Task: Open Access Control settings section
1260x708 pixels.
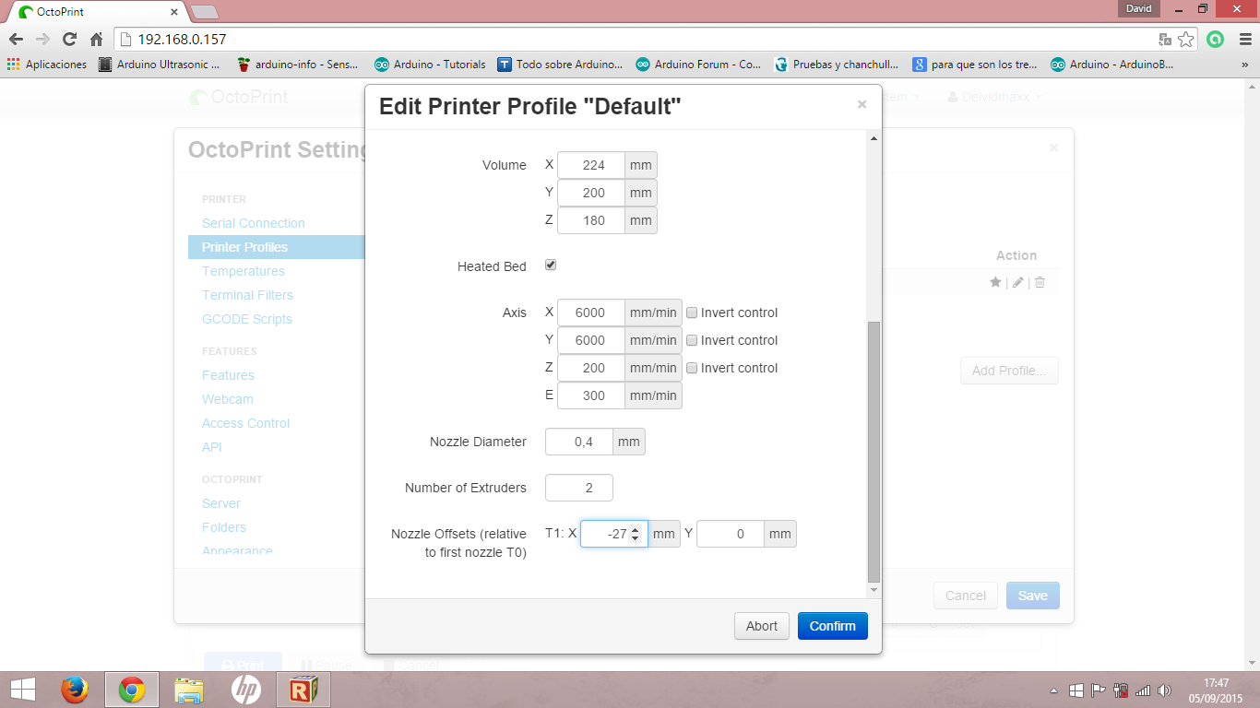Action: click(x=245, y=423)
